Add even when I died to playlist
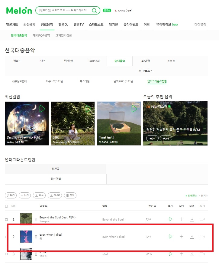 pyautogui.click(x=181, y=237)
